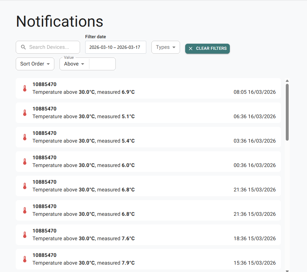Viewport: 307px width, 272px height.
Task: Click the notification list scrollbar thumb
Action: [x=287, y=112]
